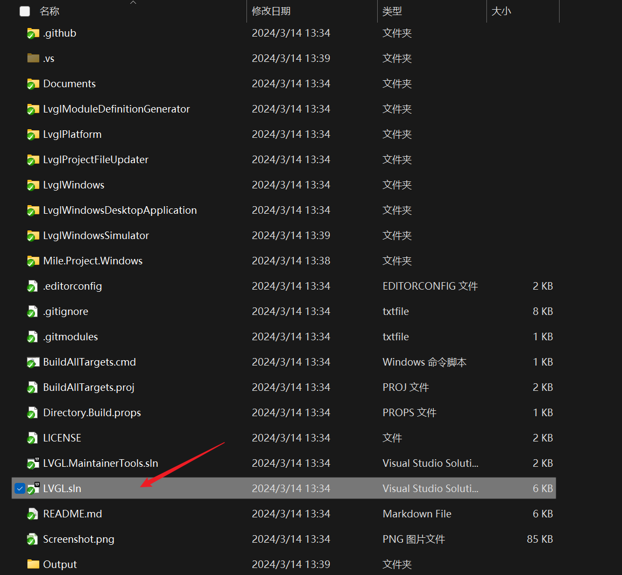The width and height of the screenshot is (622, 575).
Task: Select the LvglWindows folder name
Action: (74, 185)
